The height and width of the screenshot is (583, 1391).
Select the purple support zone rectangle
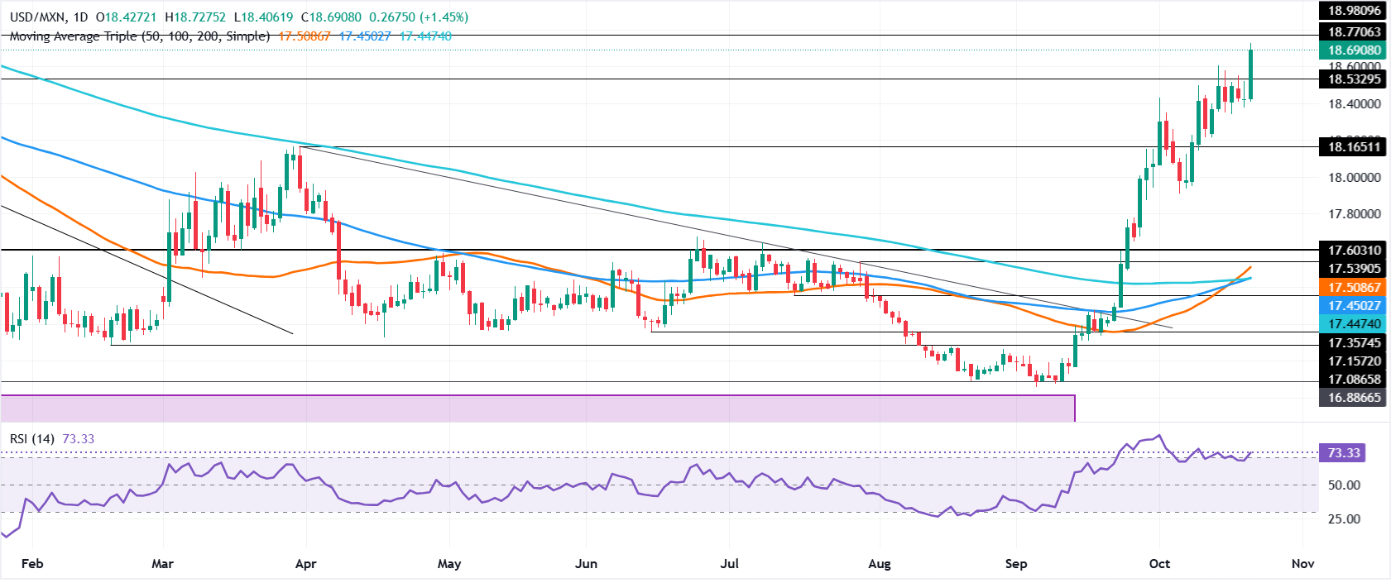click(537, 408)
